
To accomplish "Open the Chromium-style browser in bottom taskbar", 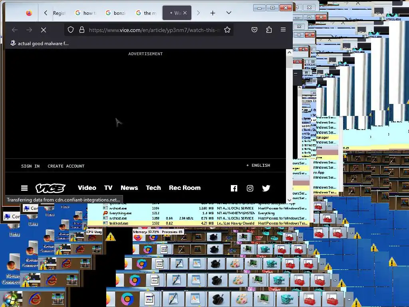I will coord(127,299).
